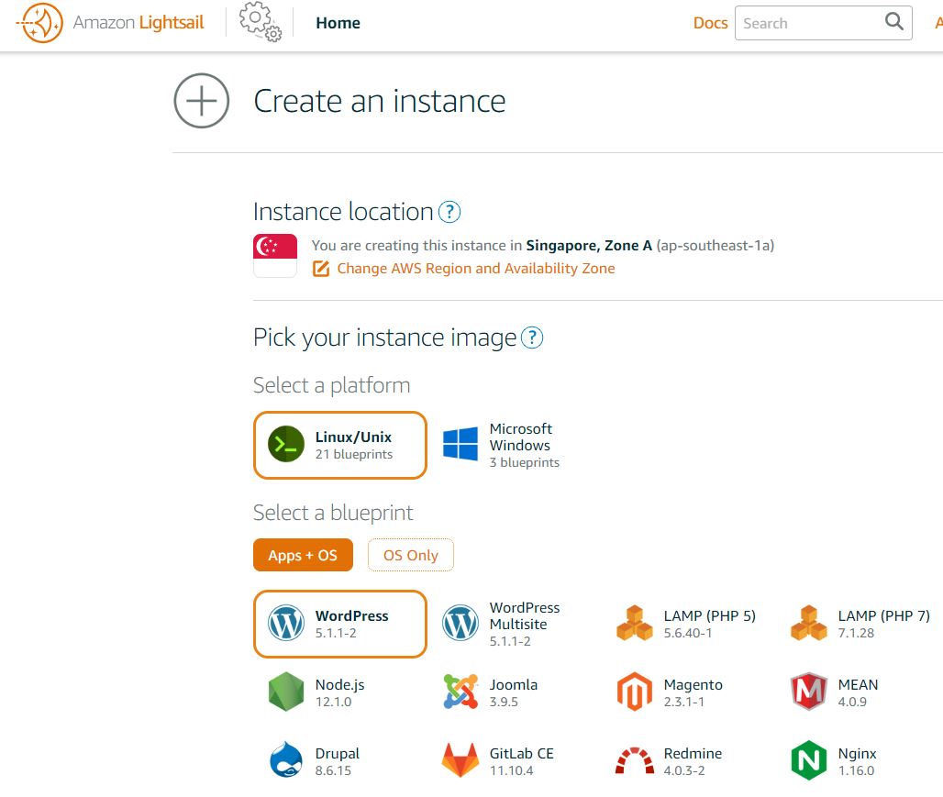
Task: Choose the Magento 2.3.1-1 blueprint
Action: (x=689, y=692)
